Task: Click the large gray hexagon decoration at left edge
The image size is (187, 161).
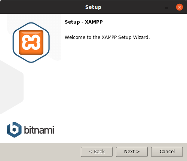Action: [11, 87]
